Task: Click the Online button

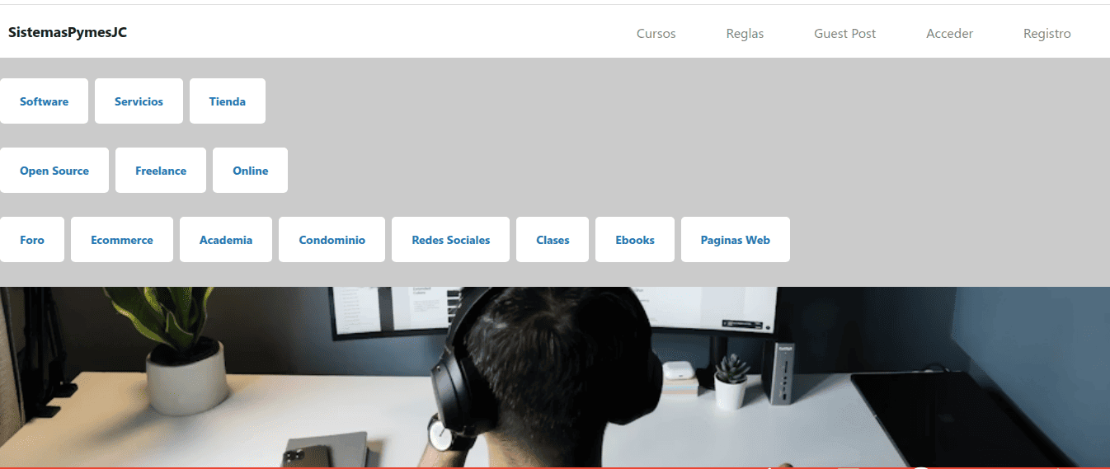Action: click(250, 171)
